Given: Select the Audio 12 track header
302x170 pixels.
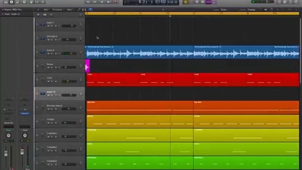Looking at the screenshot, I should coord(60,93).
